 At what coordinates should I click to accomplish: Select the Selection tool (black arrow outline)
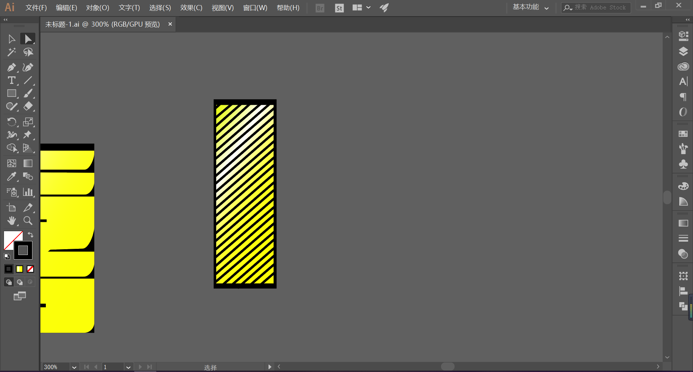pyautogui.click(x=12, y=39)
